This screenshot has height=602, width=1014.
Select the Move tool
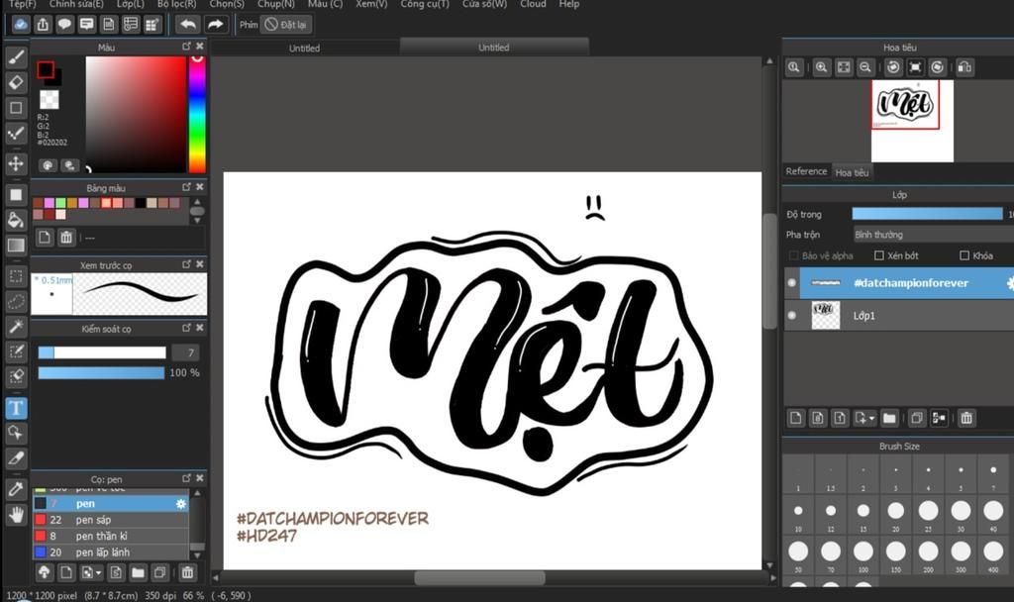coord(16,163)
